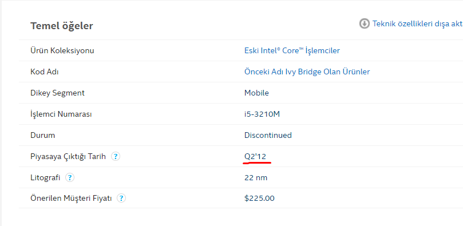The height and width of the screenshot is (226, 463).
Task: Click the $225.00 price value
Action: tap(259, 199)
